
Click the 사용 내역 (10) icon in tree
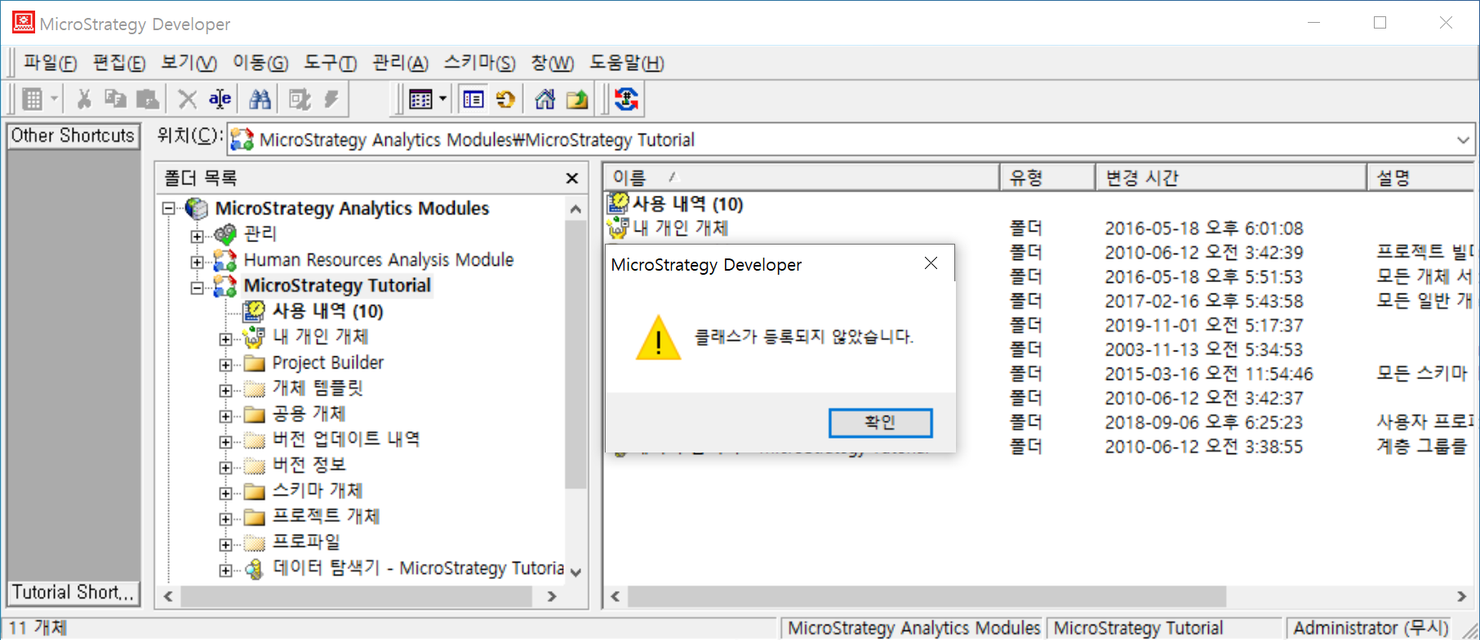(255, 311)
